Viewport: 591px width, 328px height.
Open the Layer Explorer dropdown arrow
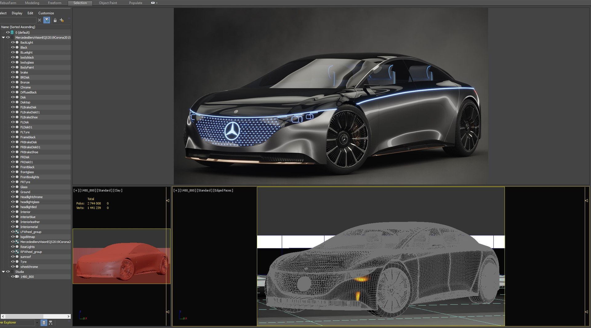(x=37, y=322)
